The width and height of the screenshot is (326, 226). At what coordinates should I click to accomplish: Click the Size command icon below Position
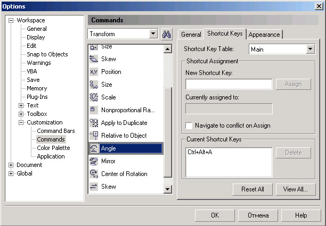94,85
